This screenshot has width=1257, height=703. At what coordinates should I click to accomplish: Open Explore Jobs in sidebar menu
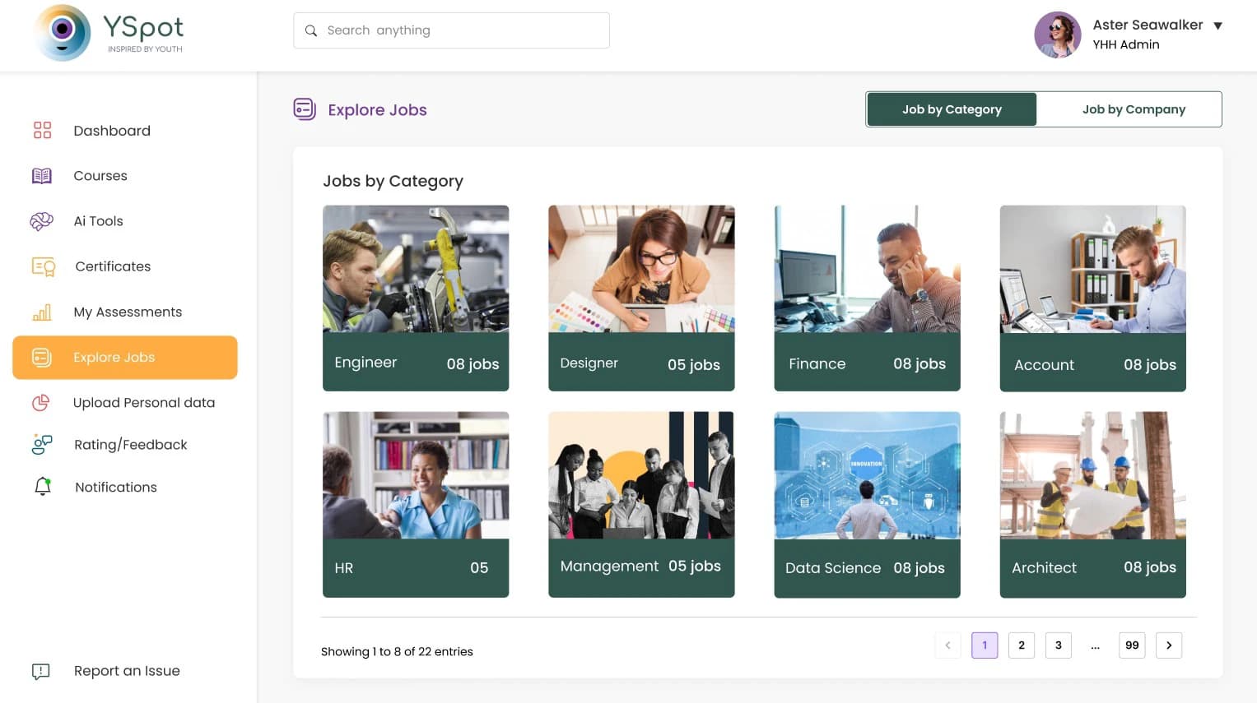point(125,358)
